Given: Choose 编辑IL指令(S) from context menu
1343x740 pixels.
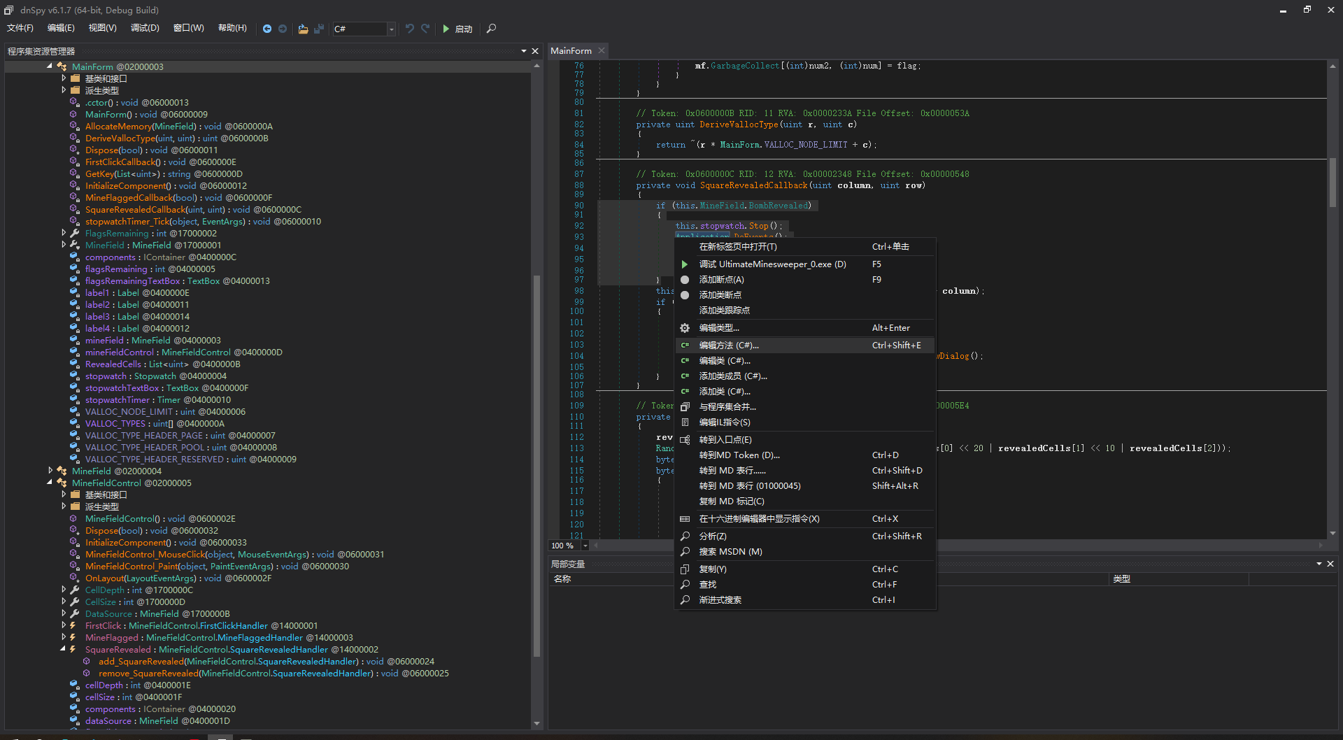Looking at the screenshot, I should point(724,422).
